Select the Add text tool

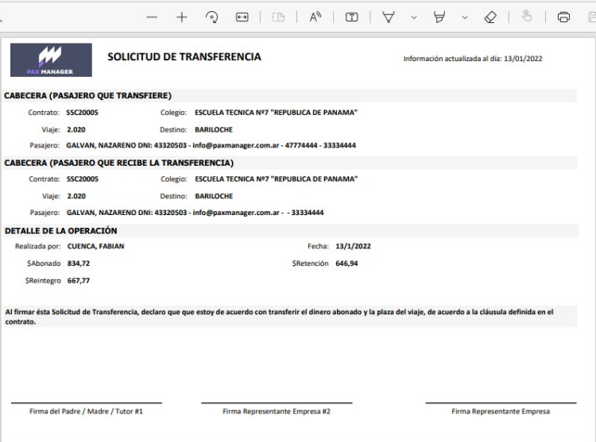pyautogui.click(x=351, y=17)
